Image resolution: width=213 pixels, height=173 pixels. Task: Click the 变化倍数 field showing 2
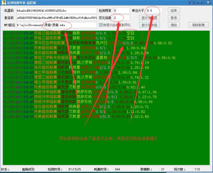tap(121, 18)
